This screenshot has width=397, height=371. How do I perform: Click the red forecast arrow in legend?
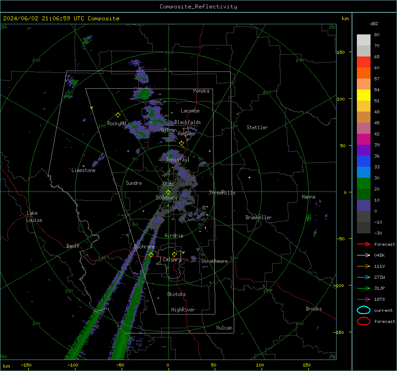pyautogui.click(x=363, y=244)
